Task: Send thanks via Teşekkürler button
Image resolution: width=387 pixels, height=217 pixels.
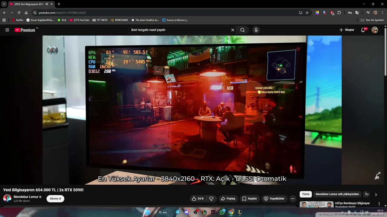Action: tap(275, 199)
